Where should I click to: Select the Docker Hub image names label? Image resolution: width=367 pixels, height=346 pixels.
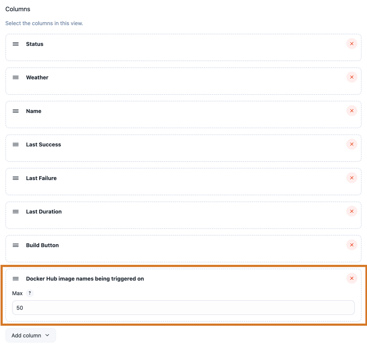pyautogui.click(x=85, y=279)
